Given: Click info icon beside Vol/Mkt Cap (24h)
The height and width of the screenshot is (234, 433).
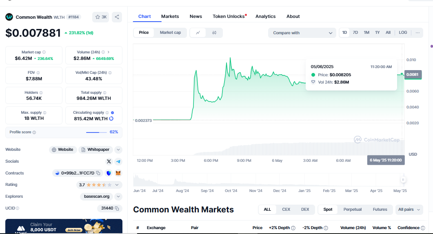Looking at the screenshot, I should tap(110, 73).
